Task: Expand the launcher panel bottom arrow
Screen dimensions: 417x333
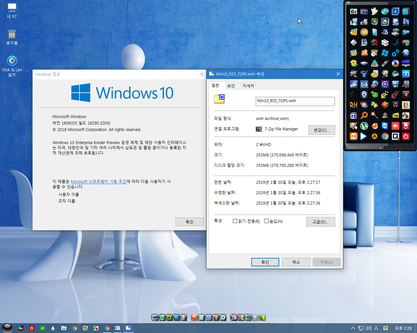Action: pos(381,148)
